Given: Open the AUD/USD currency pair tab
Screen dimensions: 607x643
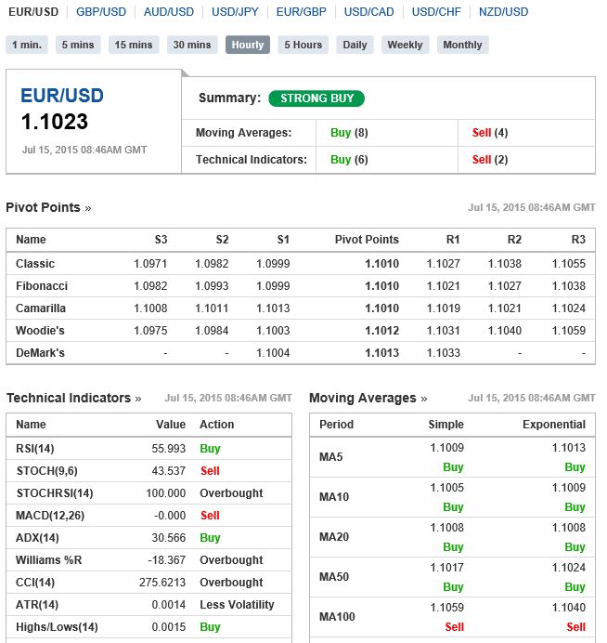Looking at the screenshot, I should click(x=169, y=12).
